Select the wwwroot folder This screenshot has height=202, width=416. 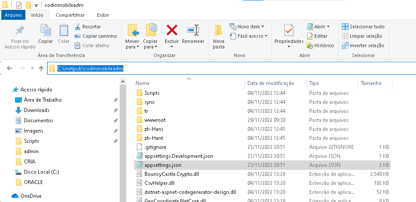tap(155, 120)
